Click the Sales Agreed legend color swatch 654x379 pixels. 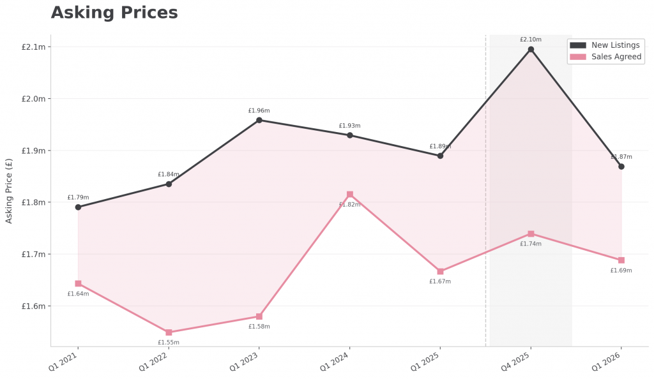578,57
